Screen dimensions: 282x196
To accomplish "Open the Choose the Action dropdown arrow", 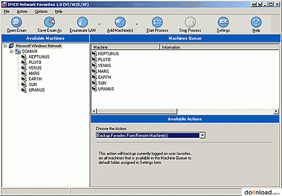I will [203, 135].
